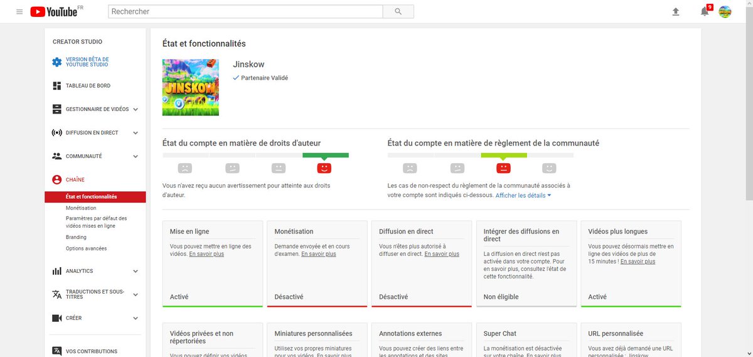Click the URL personnalisée card title

pos(616,334)
